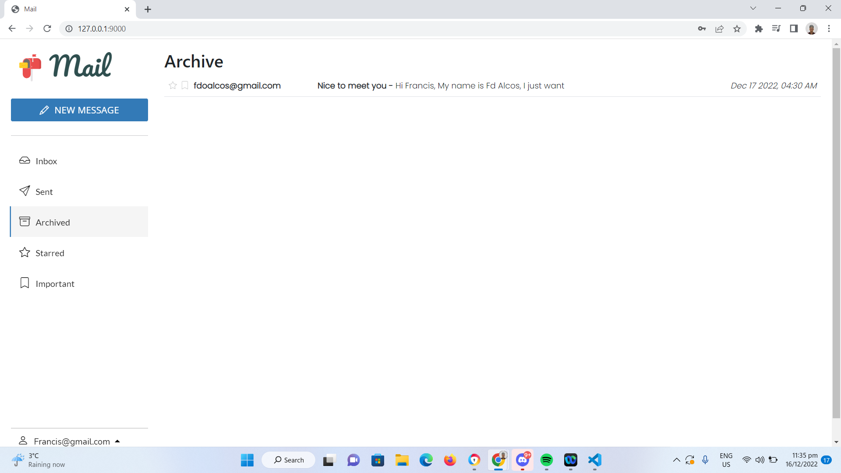Collapse the Francis@gmail.com account chevron
Viewport: 841px width, 473px height.
click(117, 441)
